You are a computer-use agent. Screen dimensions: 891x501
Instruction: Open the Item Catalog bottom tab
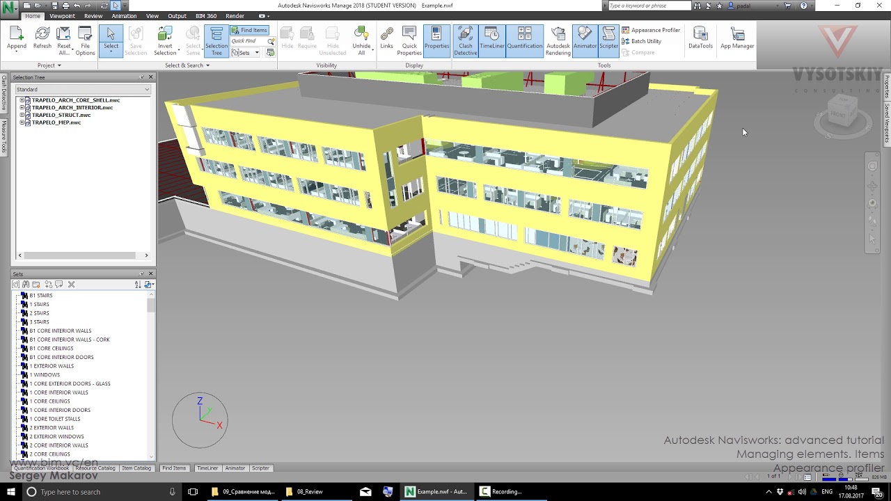[x=136, y=468]
